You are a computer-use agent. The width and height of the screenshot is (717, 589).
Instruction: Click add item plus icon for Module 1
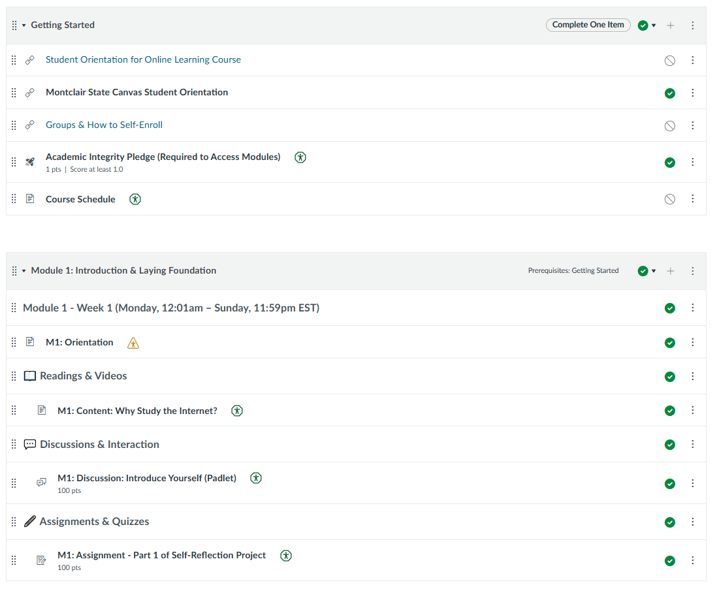point(670,271)
